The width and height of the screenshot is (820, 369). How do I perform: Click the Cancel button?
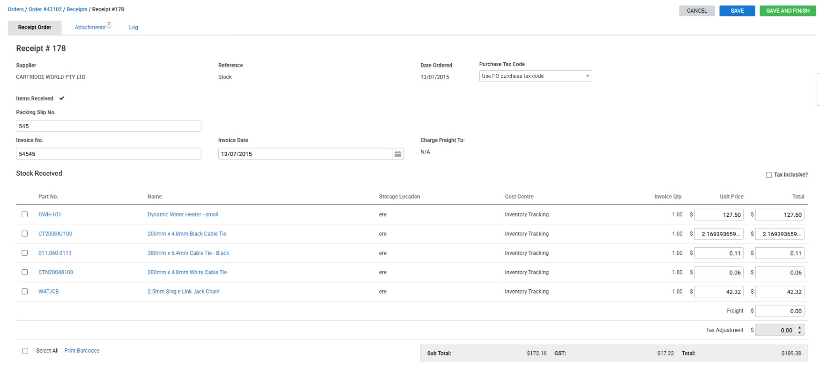pyautogui.click(x=697, y=11)
